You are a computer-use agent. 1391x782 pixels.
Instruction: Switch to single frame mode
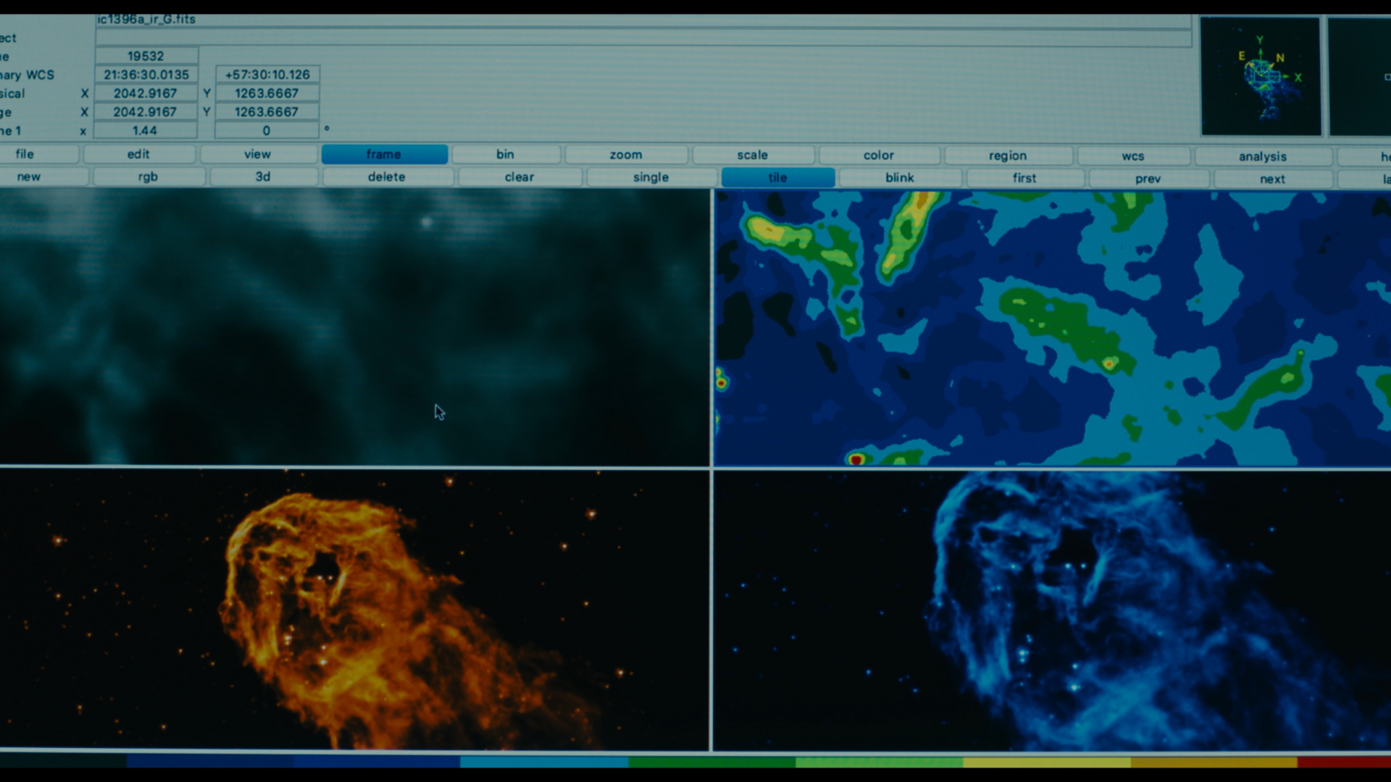[651, 177]
